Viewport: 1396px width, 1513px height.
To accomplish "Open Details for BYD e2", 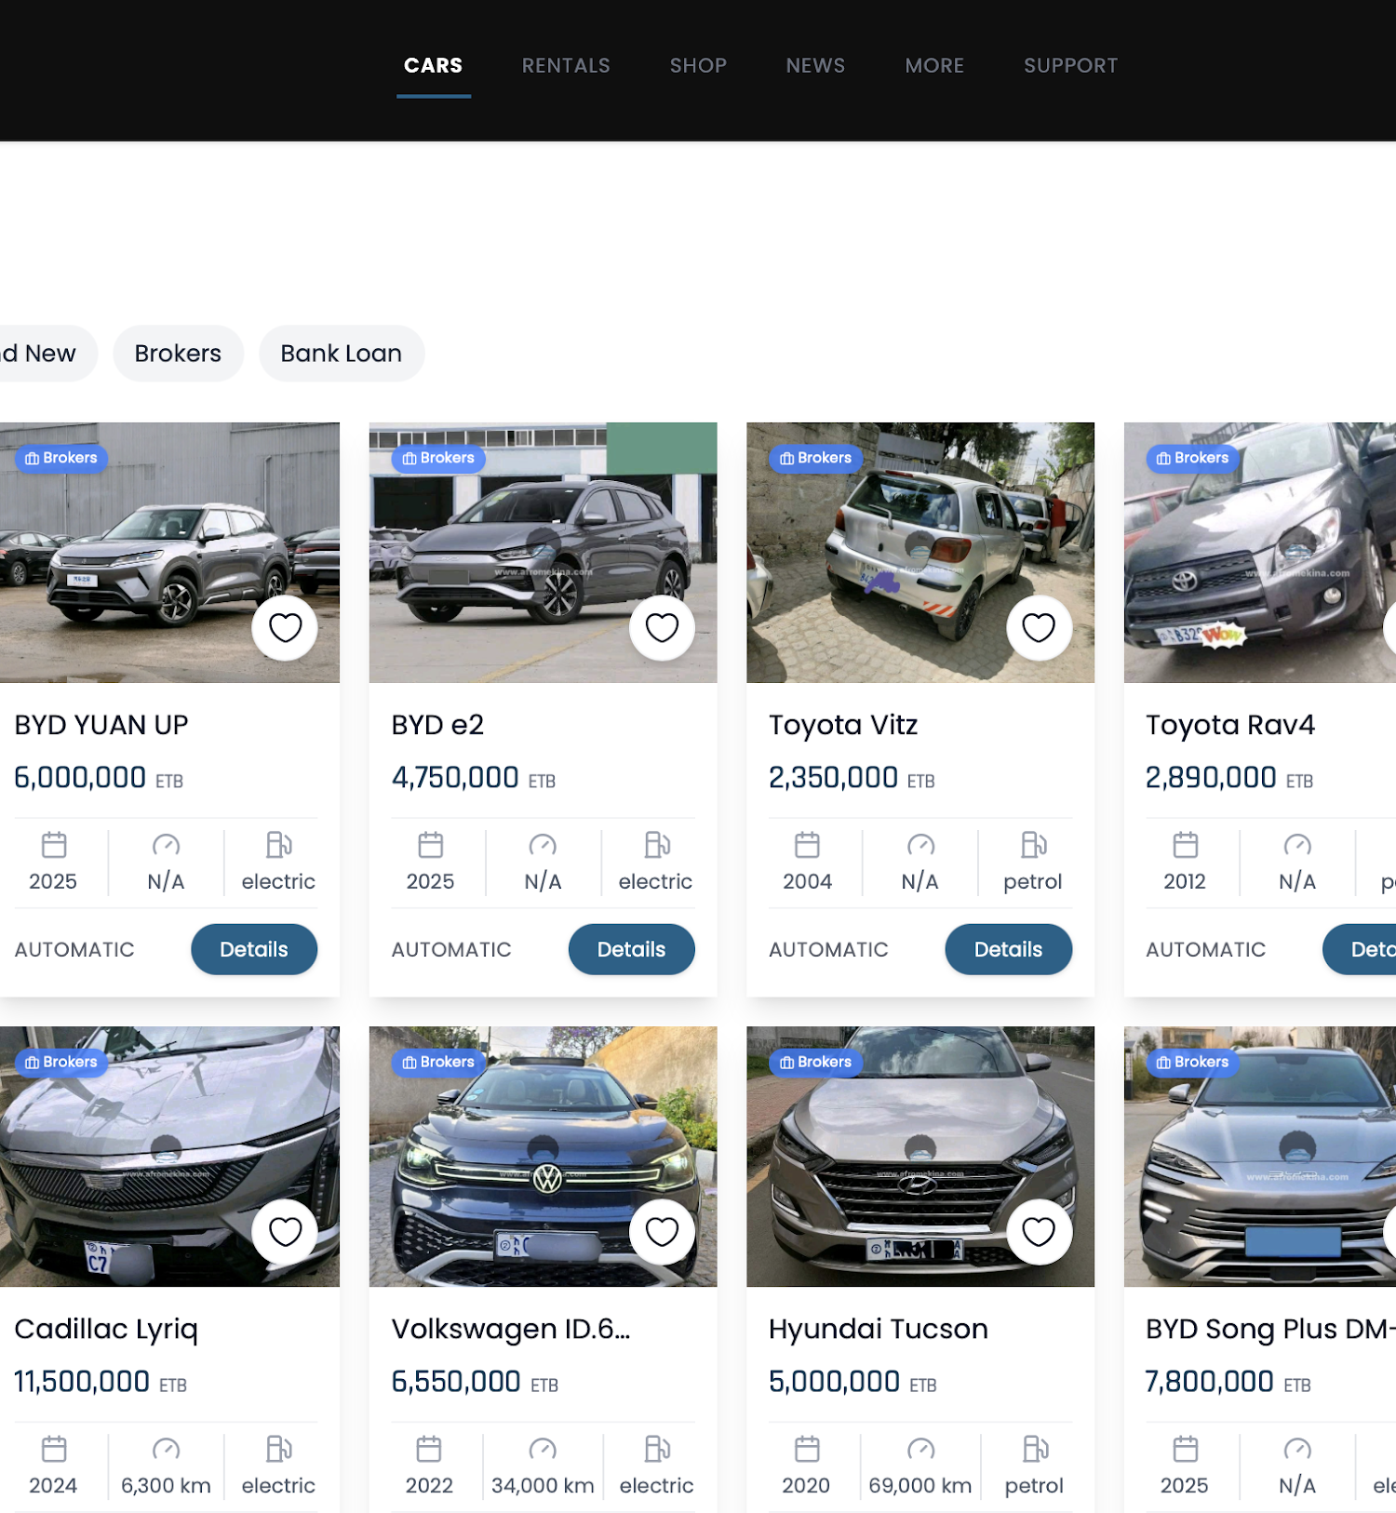I will (x=631, y=949).
